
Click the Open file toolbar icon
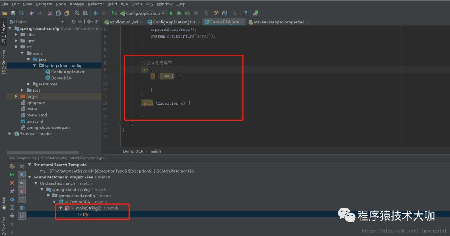click(5, 13)
